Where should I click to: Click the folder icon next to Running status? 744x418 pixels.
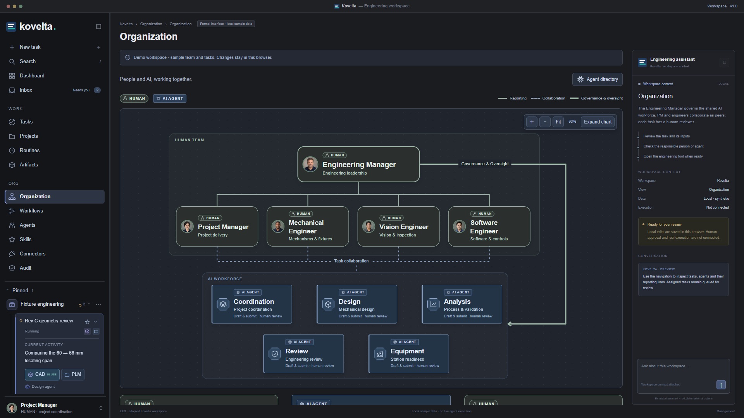96,331
